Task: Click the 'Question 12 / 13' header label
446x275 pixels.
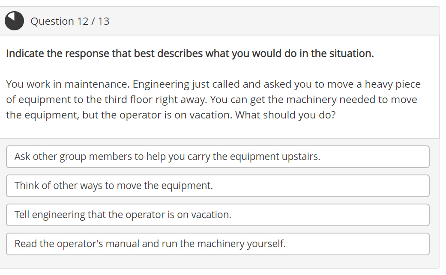Action: coord(70,21)
